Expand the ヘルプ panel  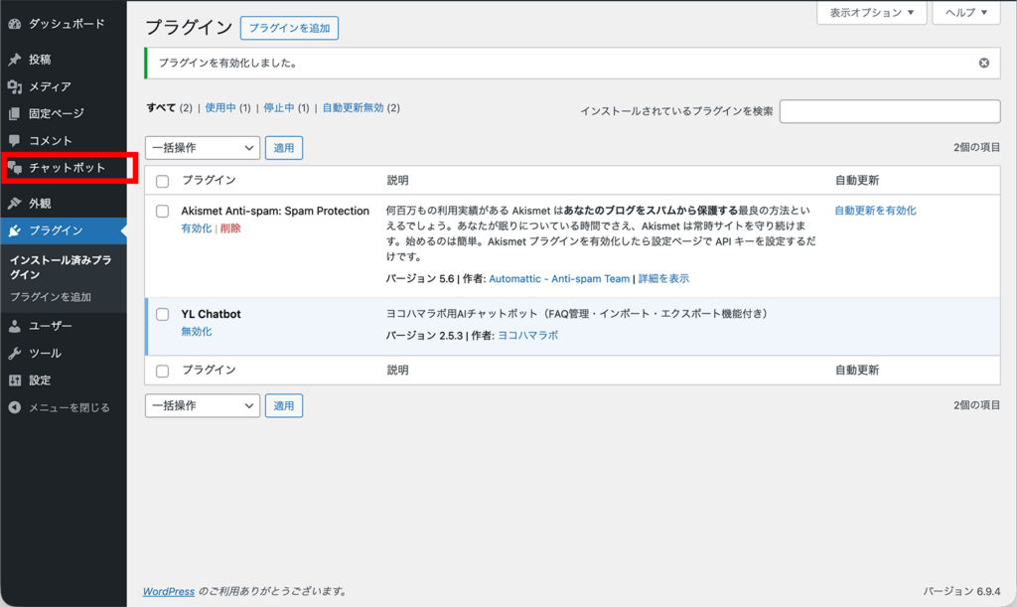click(964, 13)
